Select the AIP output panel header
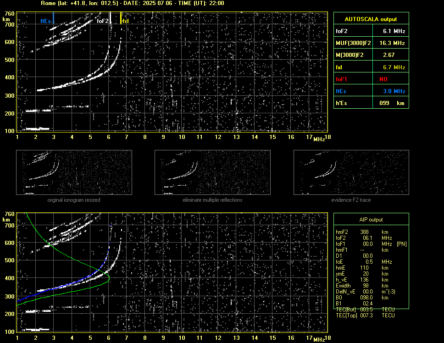444x343 pixels. point(371,220)
